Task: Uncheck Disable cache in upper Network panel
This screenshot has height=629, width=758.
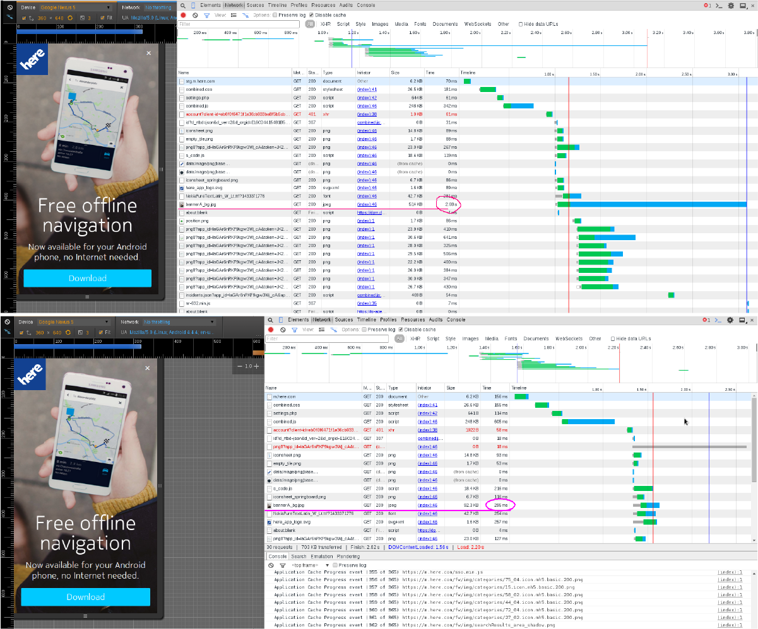Action: click(x=312, y=14)
